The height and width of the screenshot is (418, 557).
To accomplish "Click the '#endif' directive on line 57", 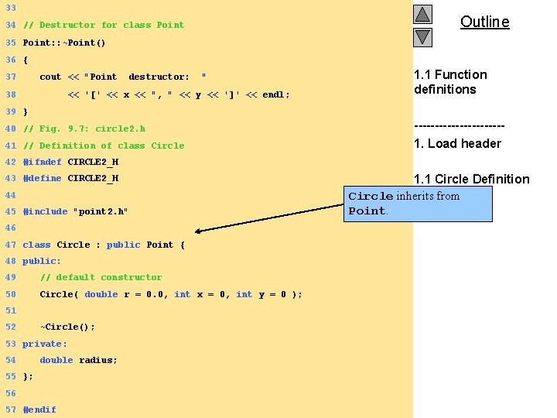I will [39, 409].
